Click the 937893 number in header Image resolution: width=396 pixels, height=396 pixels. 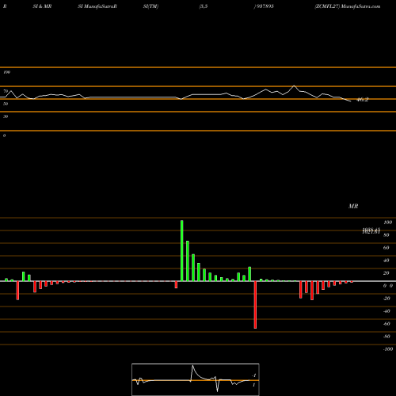[265, 6]
